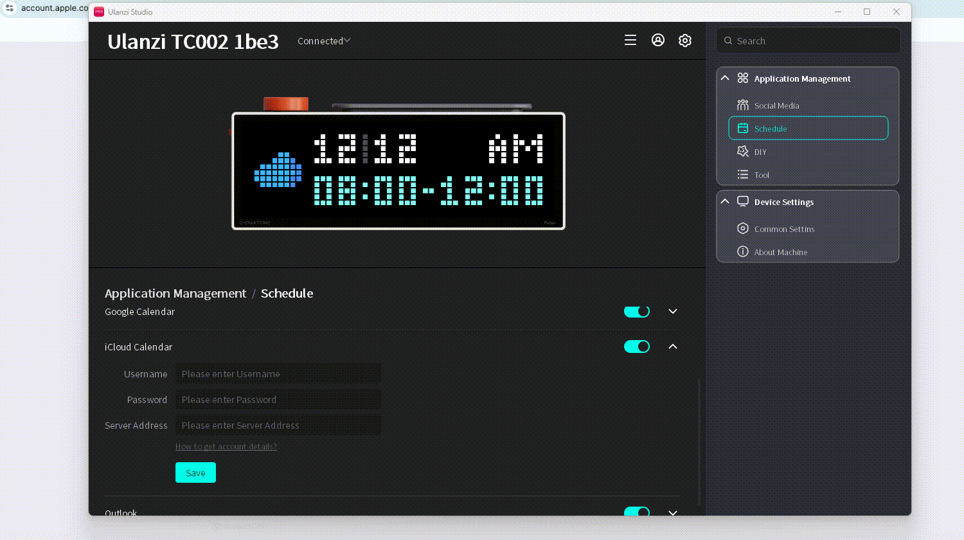Click the Search box in sidebar
The height and width of the screenshot is (540, 964).
[808, 40]
